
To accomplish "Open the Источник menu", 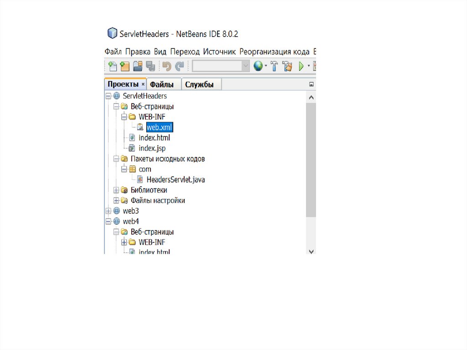I will (219, 52).
